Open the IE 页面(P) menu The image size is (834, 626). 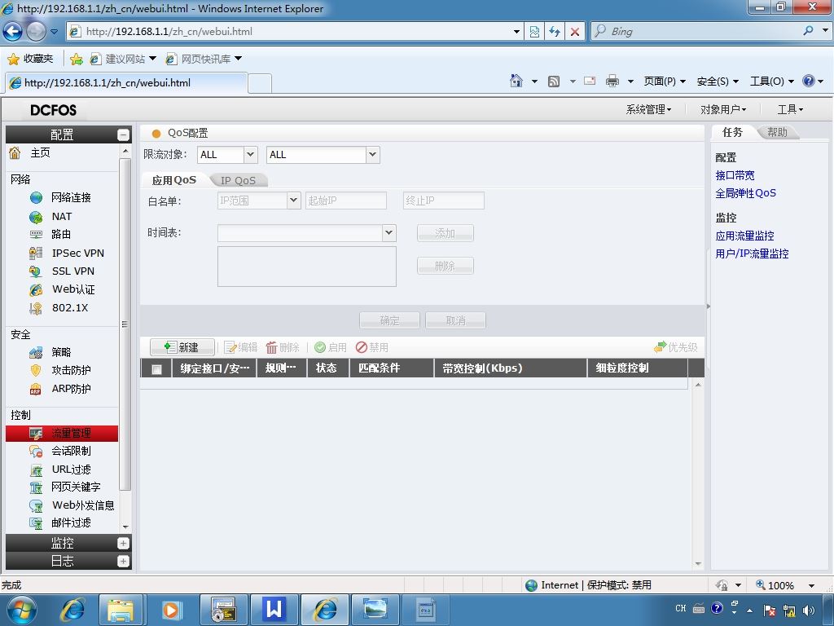tap(665, 82)
